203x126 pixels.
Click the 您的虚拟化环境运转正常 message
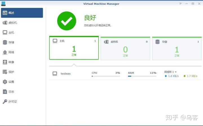(x=98, y=25)
